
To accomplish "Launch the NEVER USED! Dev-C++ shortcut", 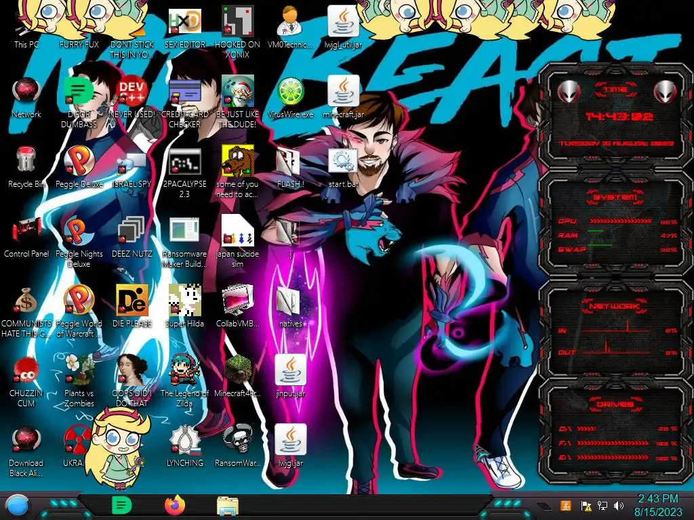I will point(132,97).
